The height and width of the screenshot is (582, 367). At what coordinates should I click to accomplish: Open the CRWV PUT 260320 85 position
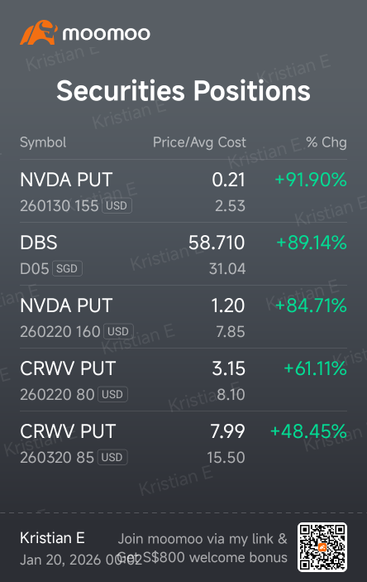click(x=183, y=443)
